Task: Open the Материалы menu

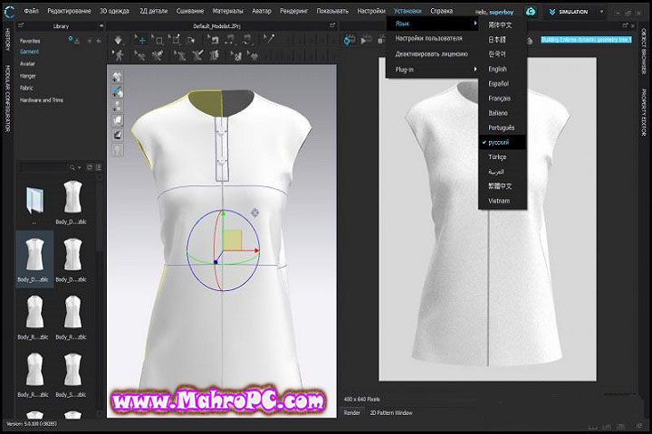Action: click(x=227, y=11)
